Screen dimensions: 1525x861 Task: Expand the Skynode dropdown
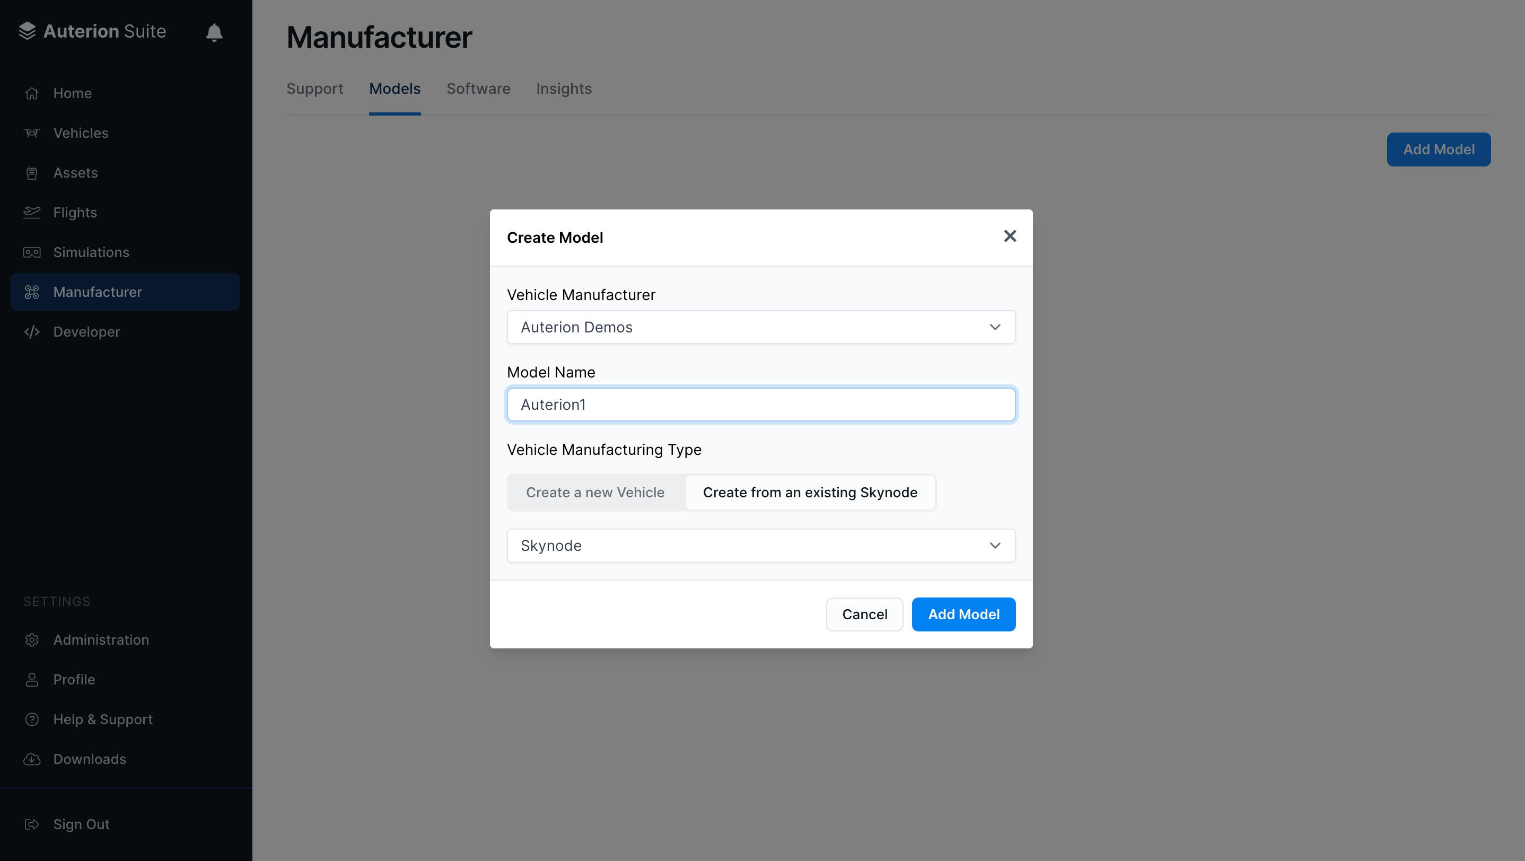tap(761, 546)
